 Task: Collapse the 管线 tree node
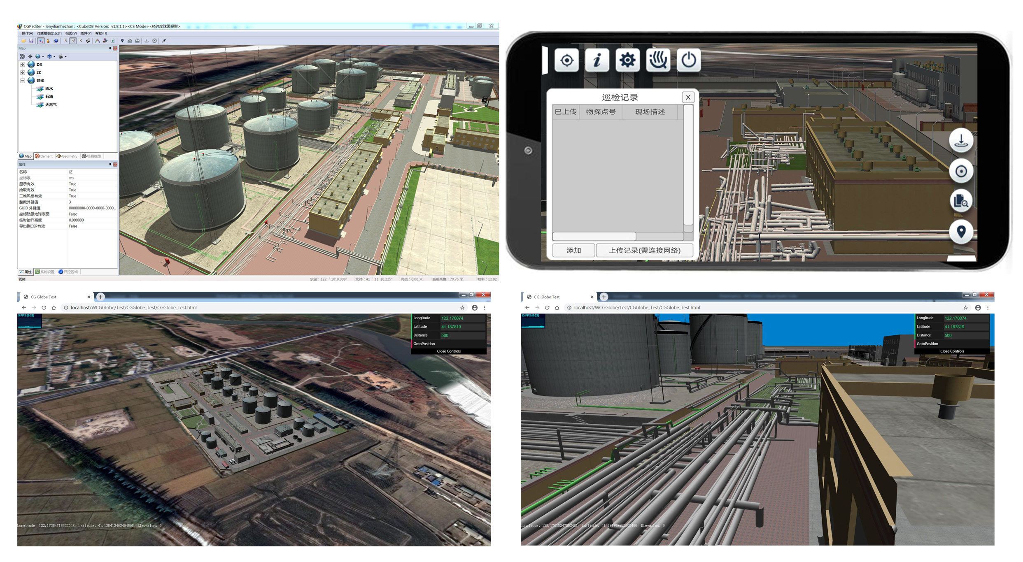[x=23, y=81]
